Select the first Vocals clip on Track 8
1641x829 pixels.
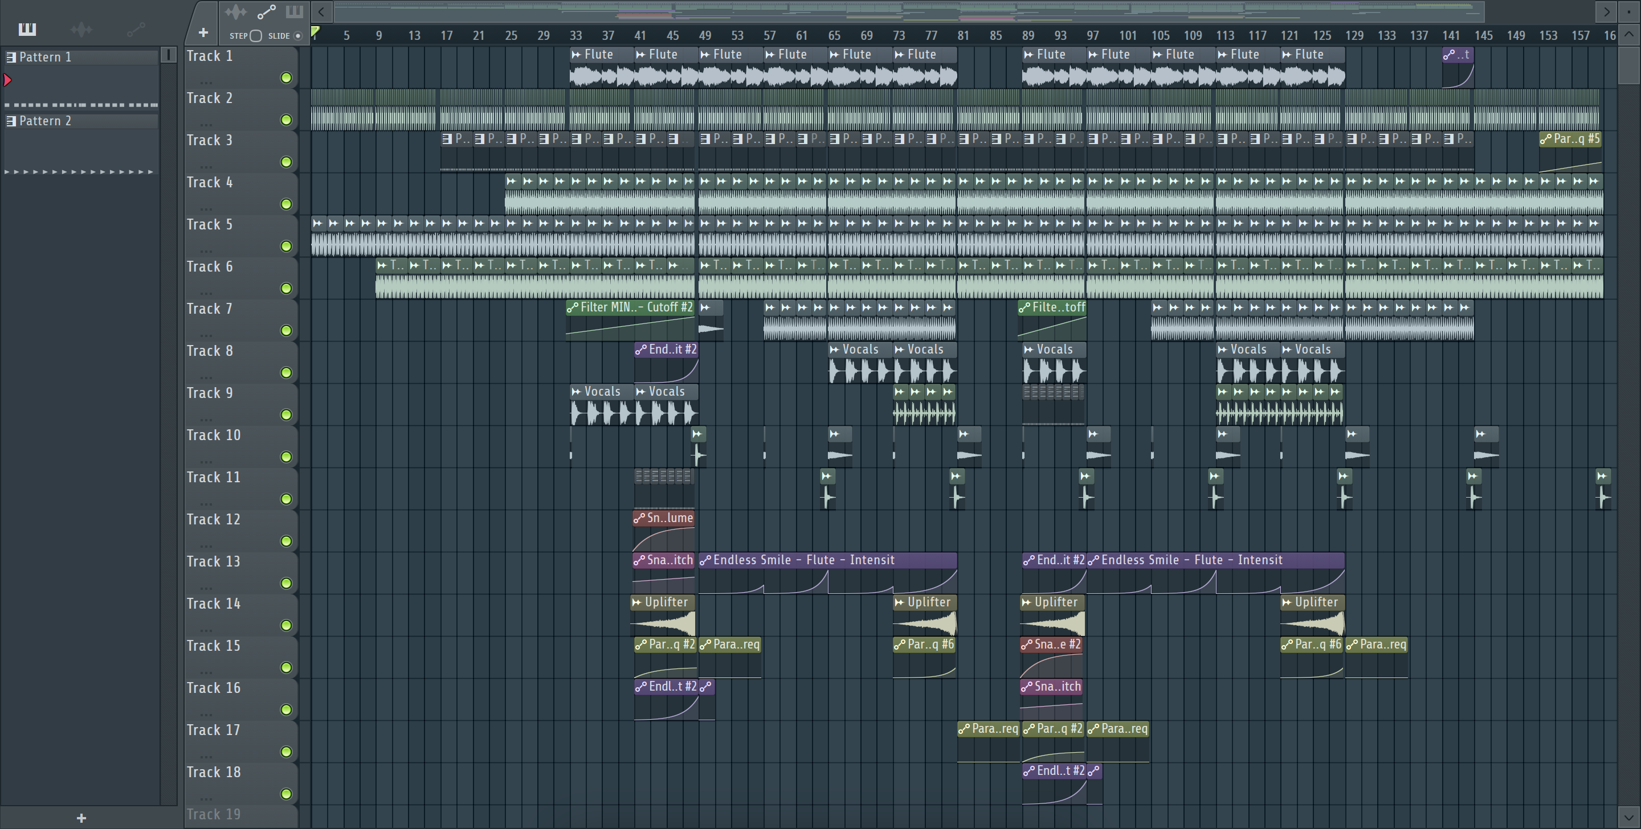pyautogui.click(x=860, y=362)
